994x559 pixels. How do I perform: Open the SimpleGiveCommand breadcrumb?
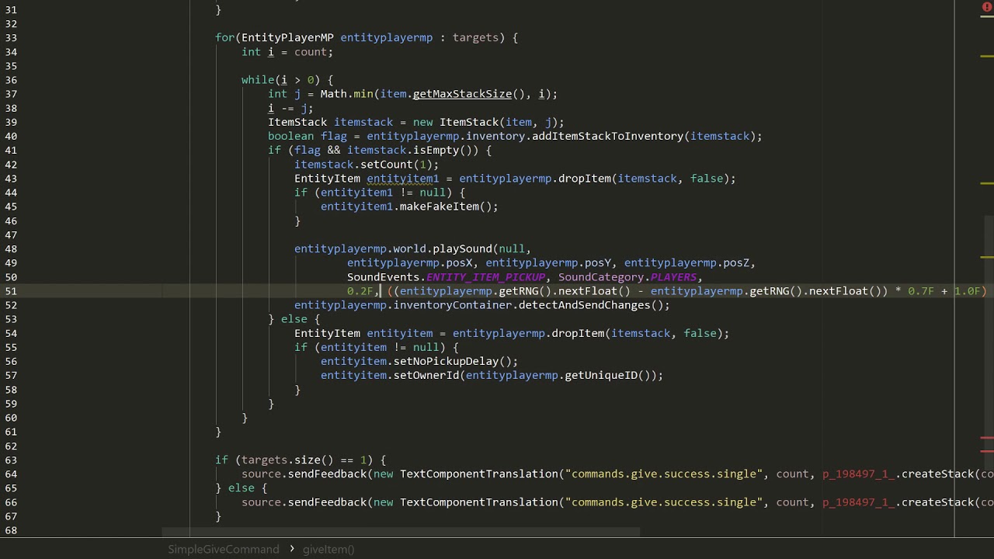224,549
